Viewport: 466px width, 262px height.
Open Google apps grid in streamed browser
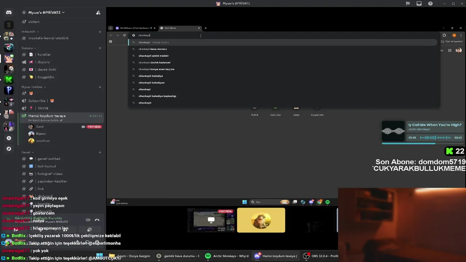tap(450, 51)
